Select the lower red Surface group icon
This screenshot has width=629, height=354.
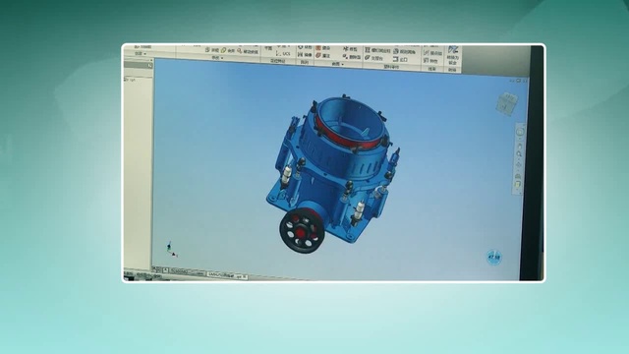click(318, 55)
